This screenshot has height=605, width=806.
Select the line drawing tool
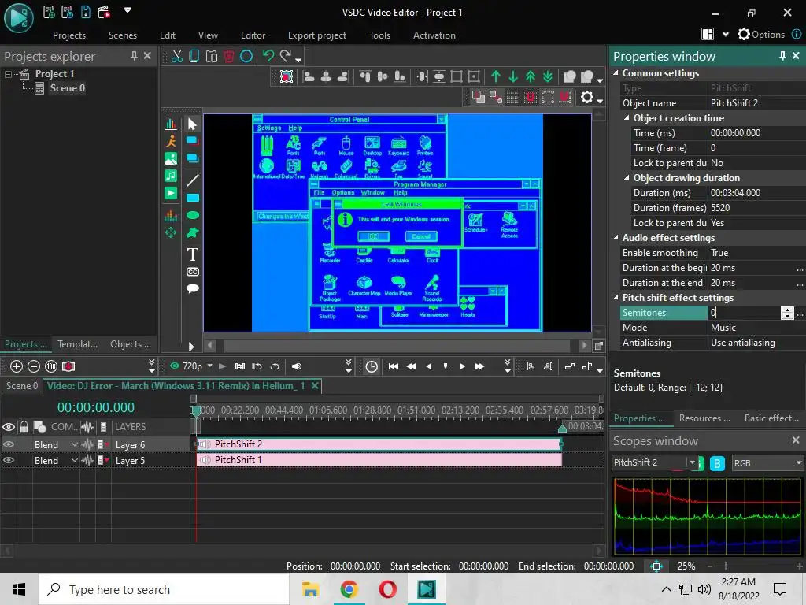[x=192, y=180]
